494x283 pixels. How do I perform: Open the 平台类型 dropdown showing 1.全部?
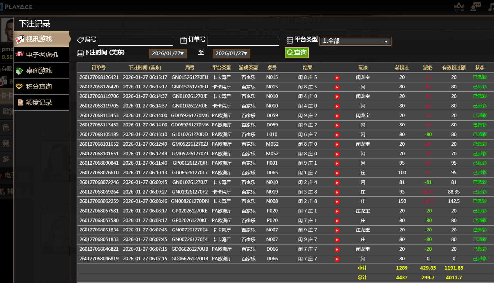(x=355, y=41)
